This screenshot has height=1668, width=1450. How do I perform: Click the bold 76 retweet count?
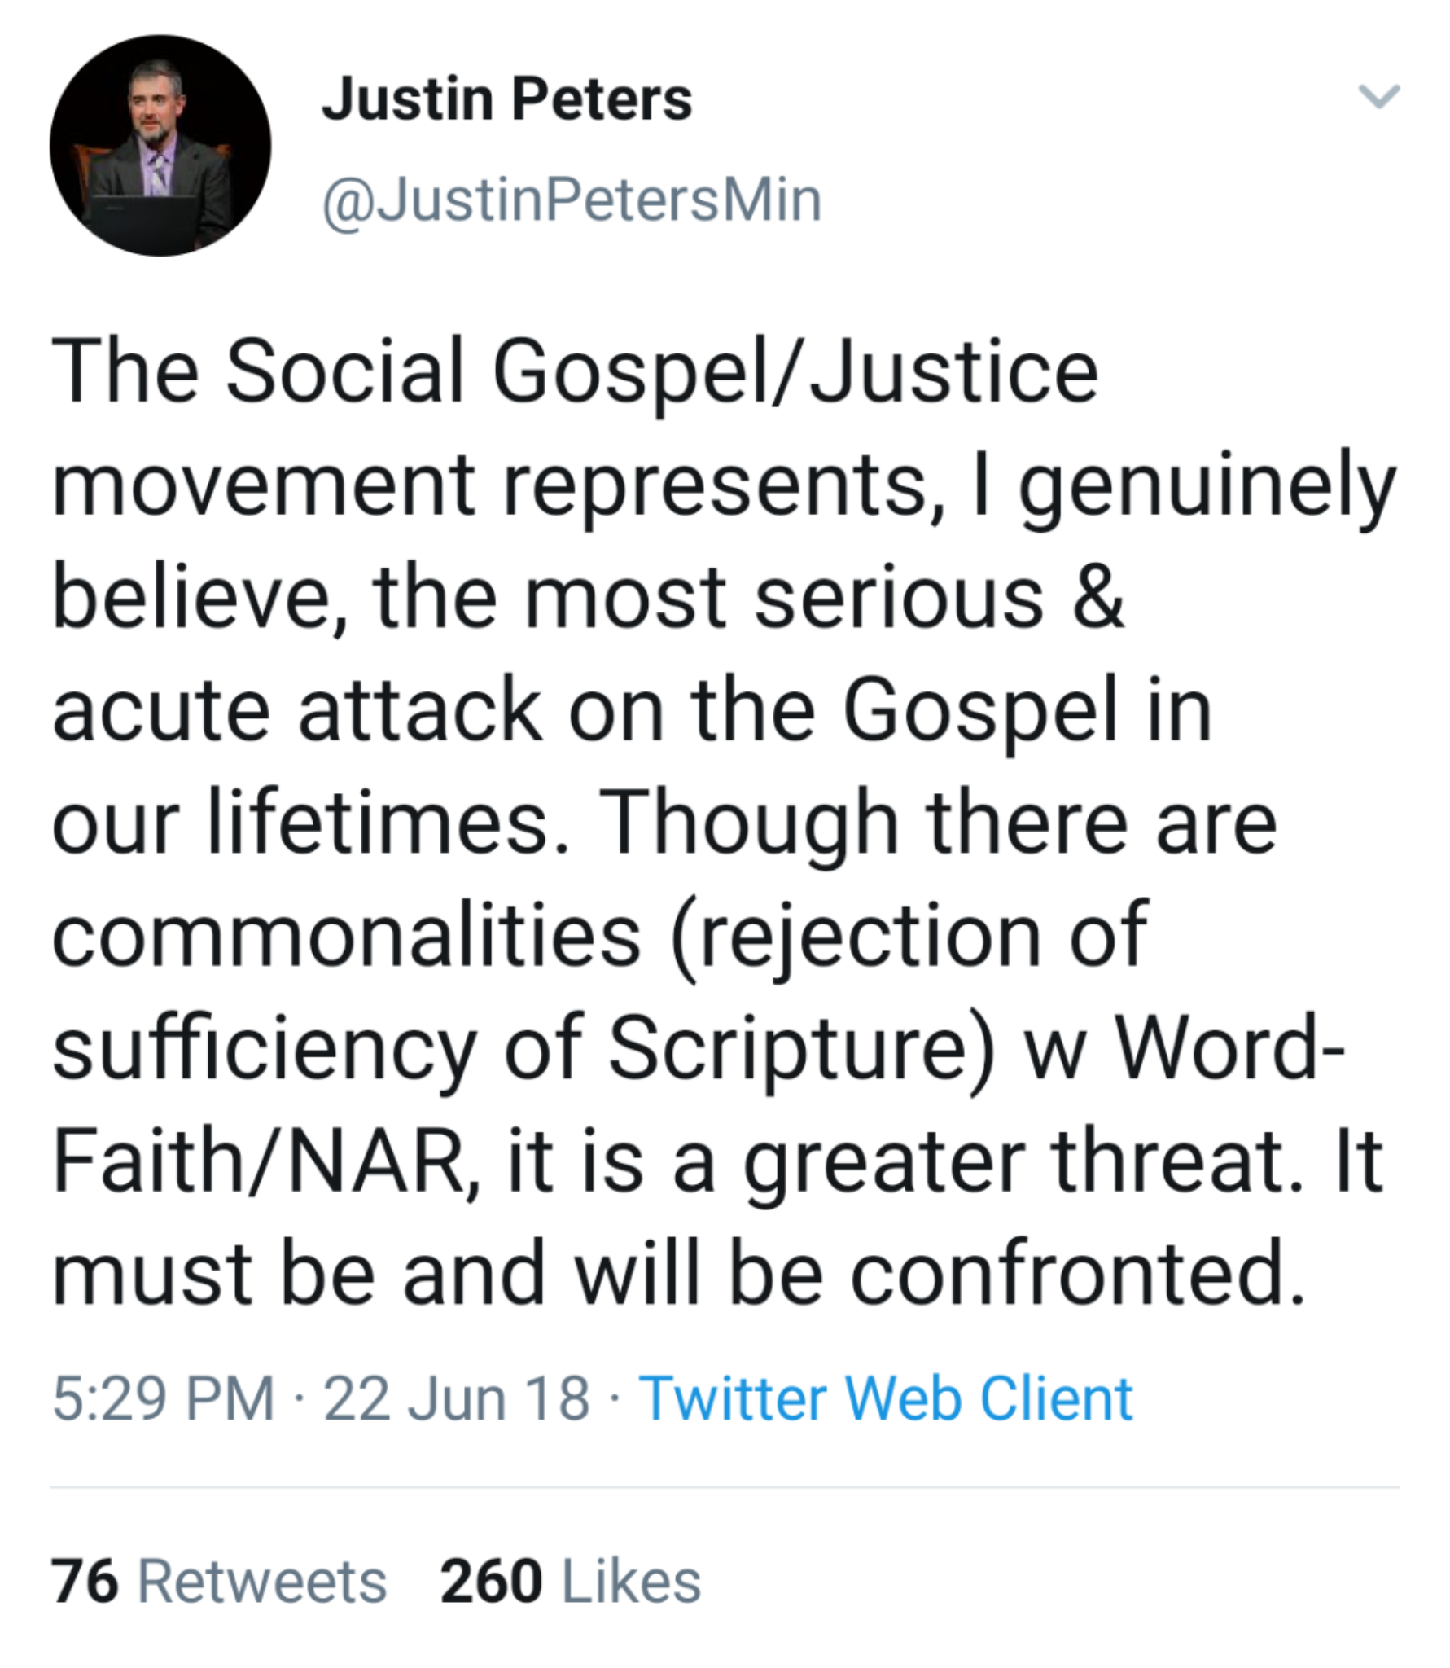pos(85,1582)
